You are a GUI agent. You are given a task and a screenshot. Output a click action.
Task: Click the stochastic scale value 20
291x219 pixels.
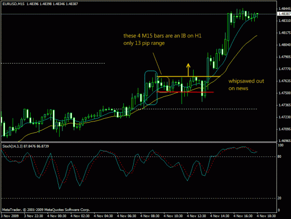pos(280,198)
